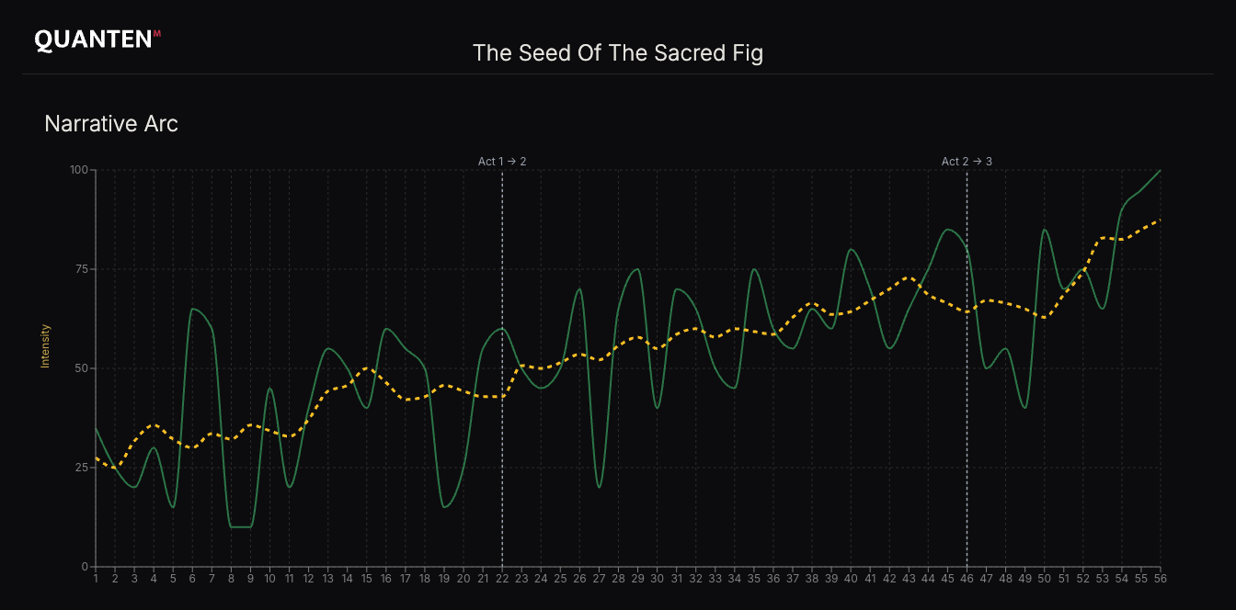Select the Act 2 → 3 marker label
This screenshot has height=610, width=1236.
pyautogui.click(x=967, y=162)
